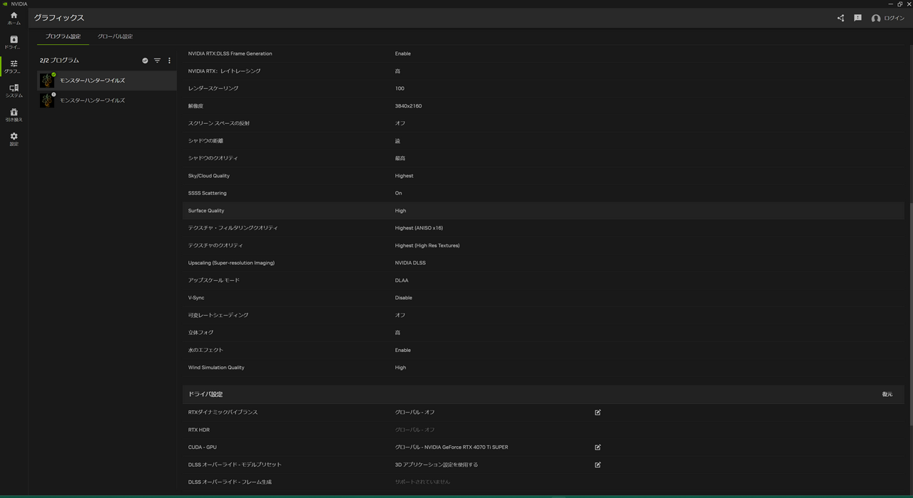Click the 復元 restore button
Image resolution: width=913 pixels, height=498 pixels.
click(887, 394)
